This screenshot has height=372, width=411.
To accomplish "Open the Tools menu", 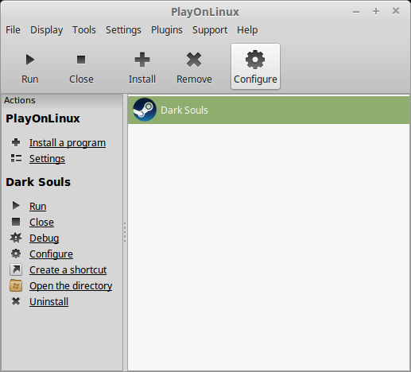I will (84, 30).
